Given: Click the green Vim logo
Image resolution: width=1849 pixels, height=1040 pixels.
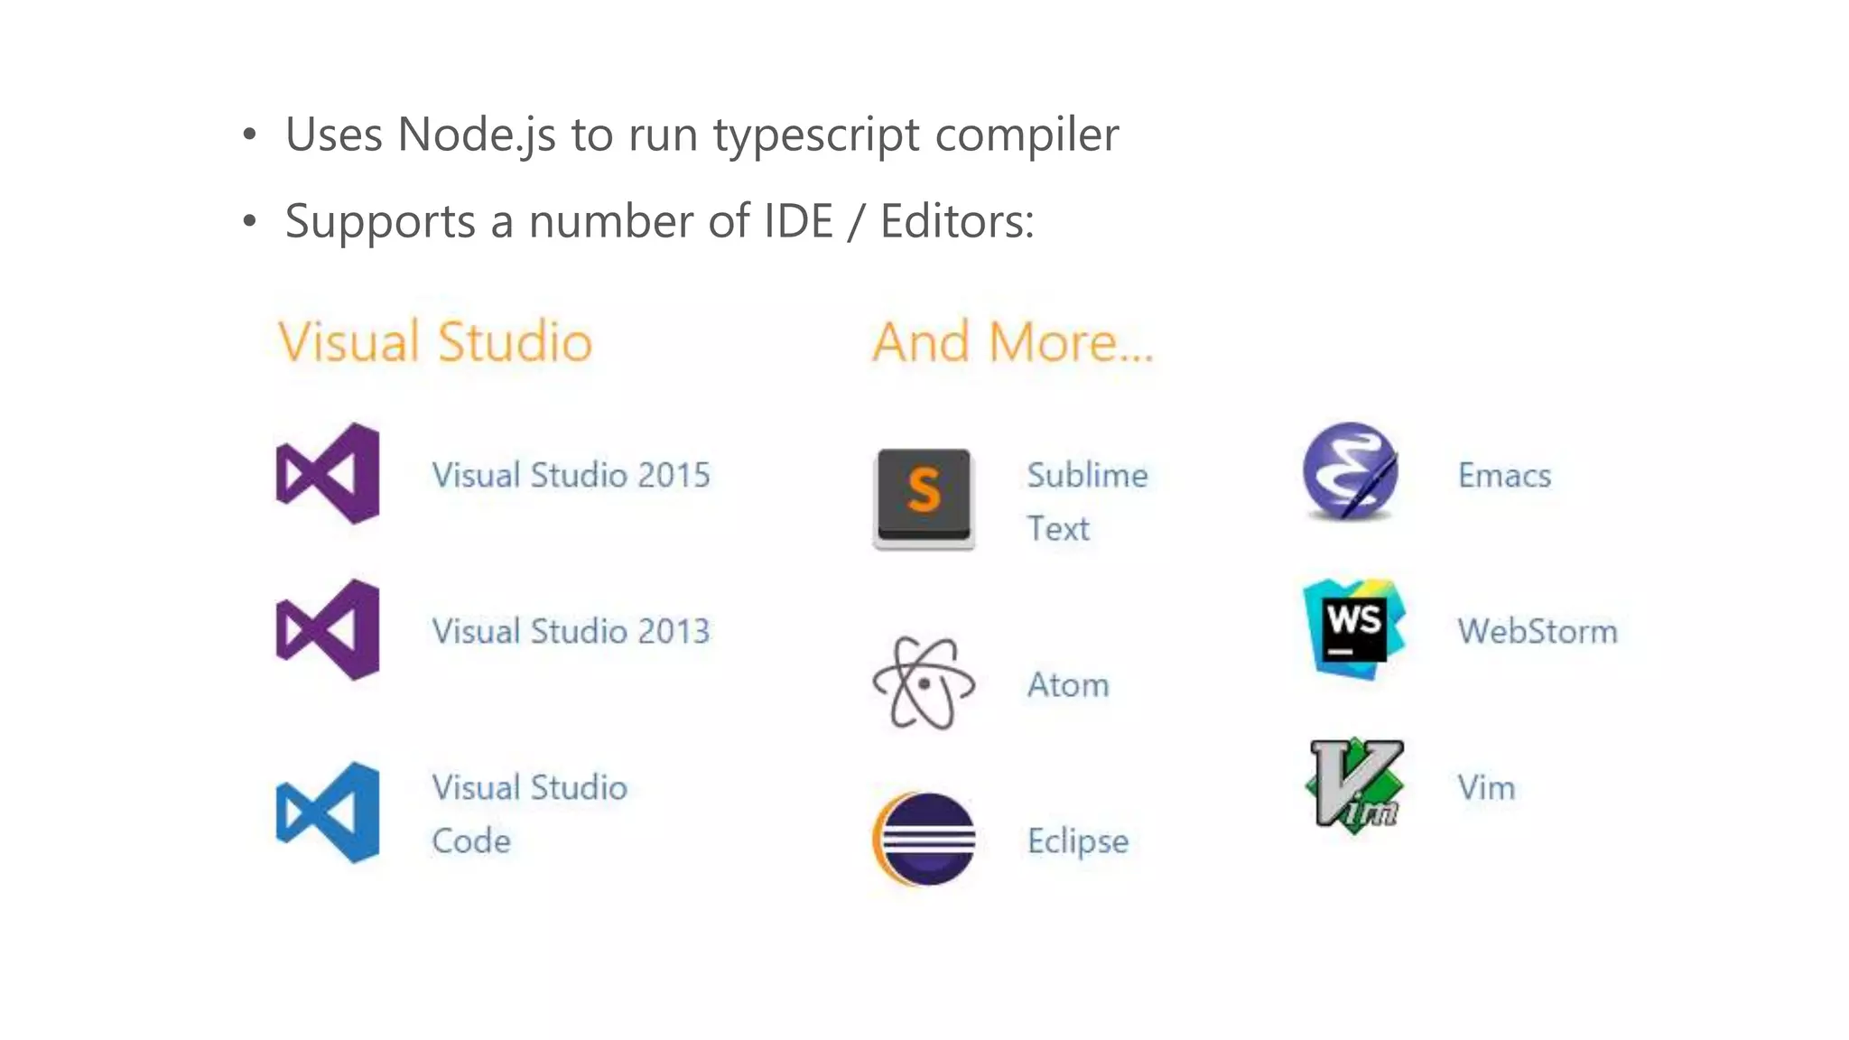Looking at the screenshot, I should [x=1355, y=785].
